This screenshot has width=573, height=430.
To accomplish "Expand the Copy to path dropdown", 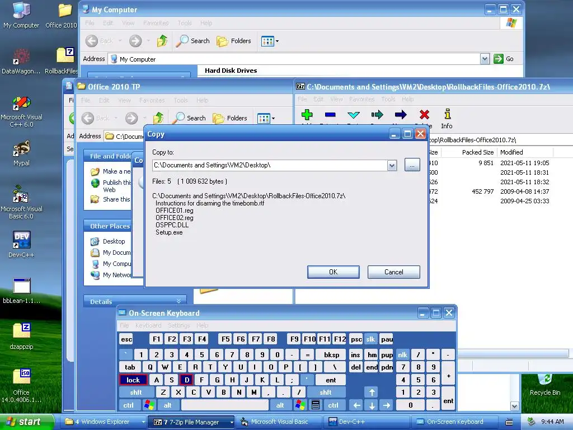I will [392, 165].
